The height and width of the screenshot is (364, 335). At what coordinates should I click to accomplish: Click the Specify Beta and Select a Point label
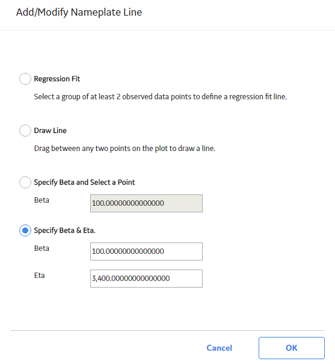pos(84,182)
